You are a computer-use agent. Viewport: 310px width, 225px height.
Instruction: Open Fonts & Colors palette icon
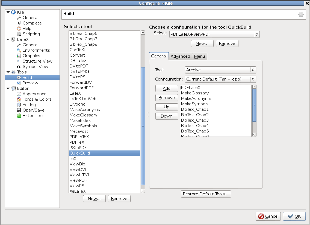(19, 99)
